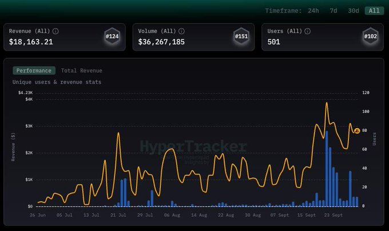This screenshot has width=389, height=231.
Task: Set the timeframe to 7d
Action: (x=334, y=11)
